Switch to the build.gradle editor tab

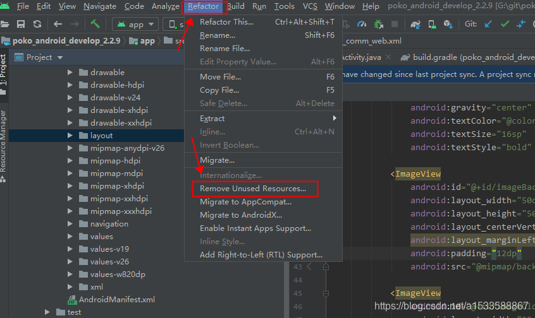[x=467, y=57]
